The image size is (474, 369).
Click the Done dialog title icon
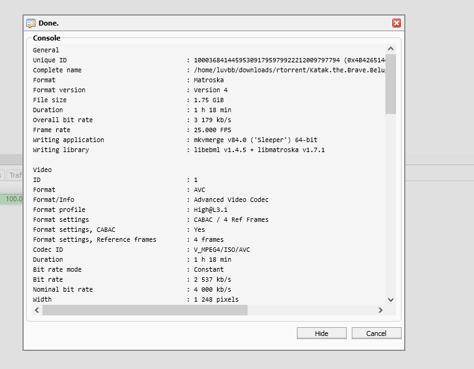(31, 23)
